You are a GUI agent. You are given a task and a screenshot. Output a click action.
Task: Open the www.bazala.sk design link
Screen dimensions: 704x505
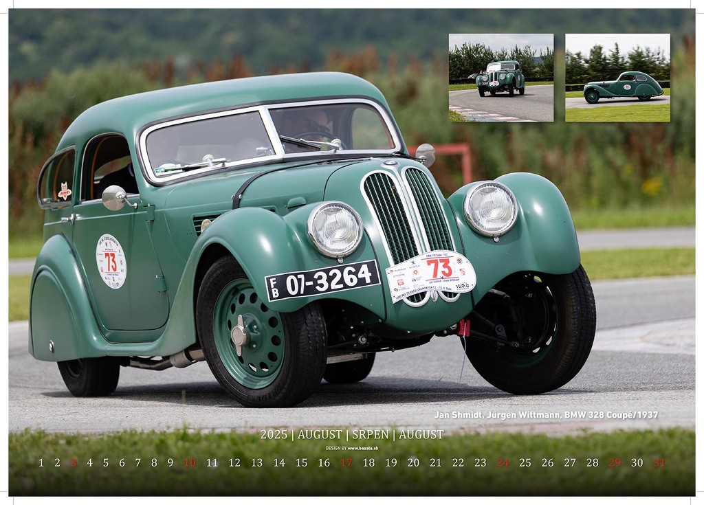[x=362, y=448]
